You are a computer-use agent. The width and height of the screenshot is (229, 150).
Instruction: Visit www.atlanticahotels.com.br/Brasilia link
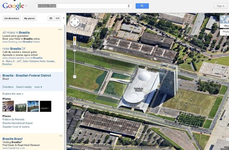click(x=22, y=58)
